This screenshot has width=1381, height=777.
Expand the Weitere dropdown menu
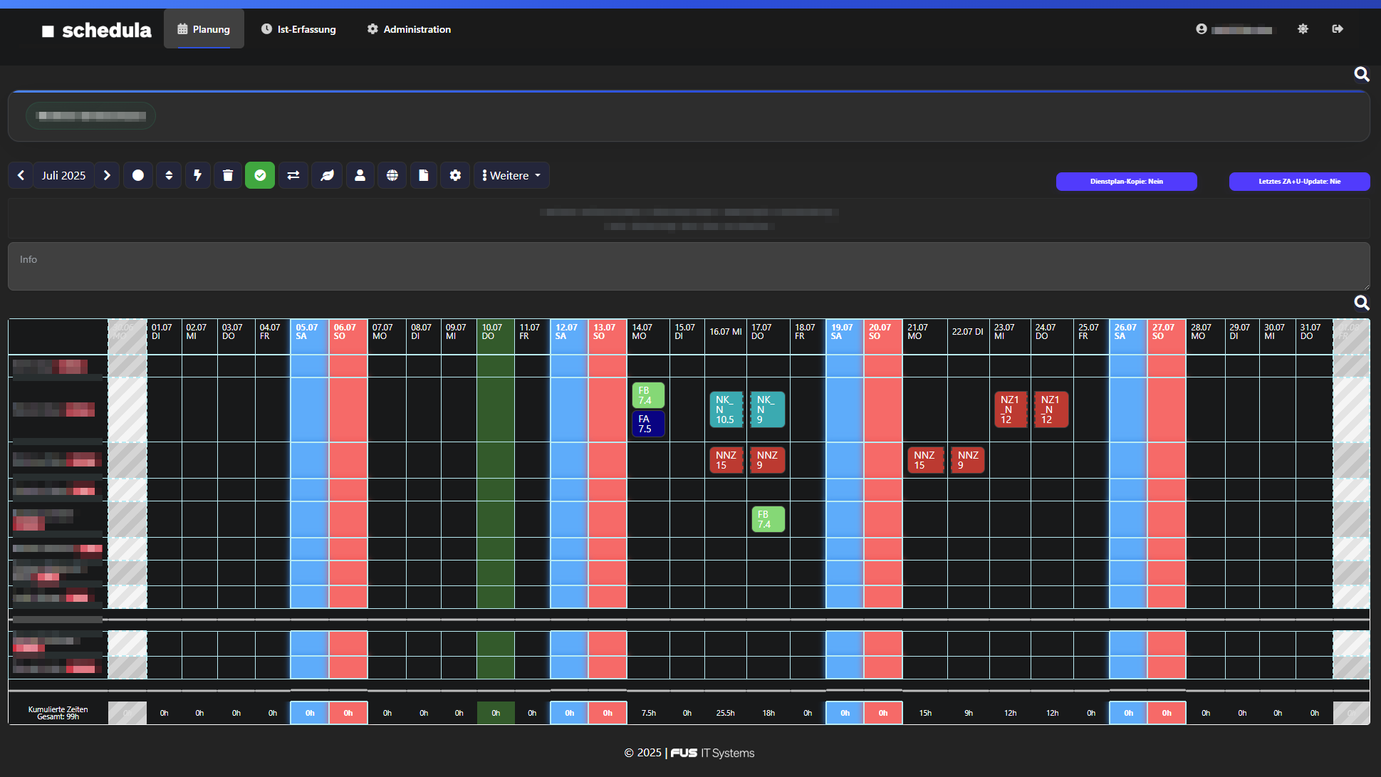pos(511,175)
